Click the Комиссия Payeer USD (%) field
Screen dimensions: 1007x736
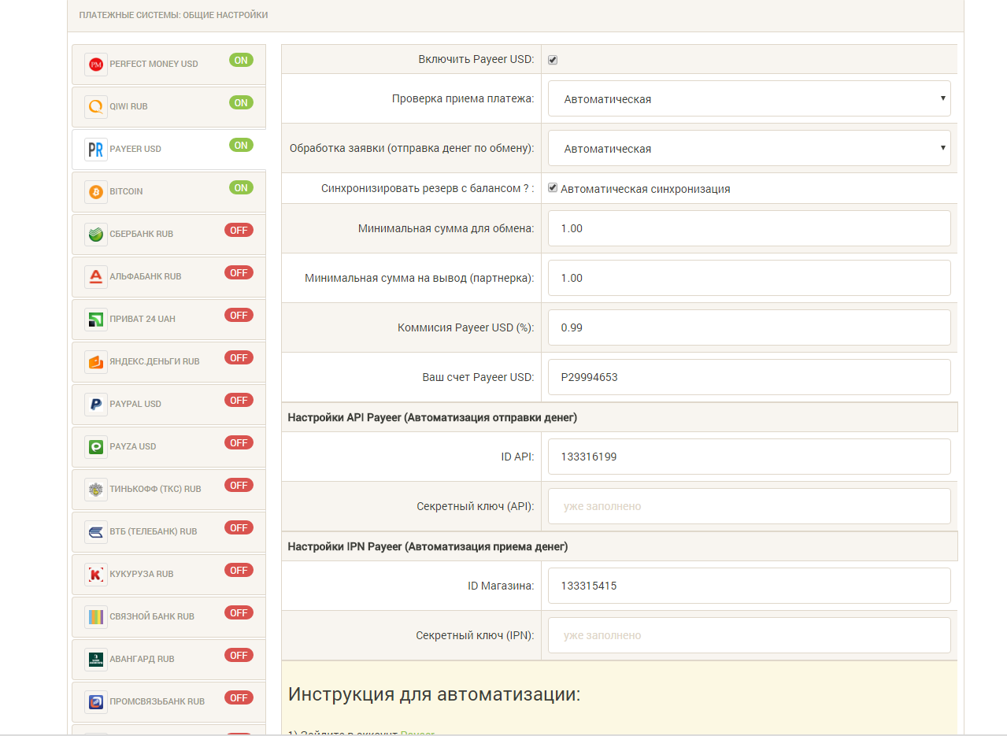pos(749,327)
